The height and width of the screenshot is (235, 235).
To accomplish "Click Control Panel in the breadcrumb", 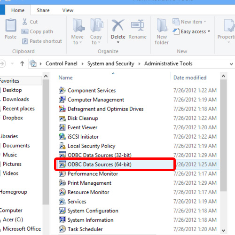I will [62, 63].
